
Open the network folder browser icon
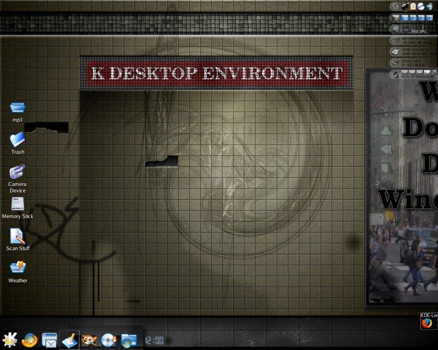click(129, 341)
